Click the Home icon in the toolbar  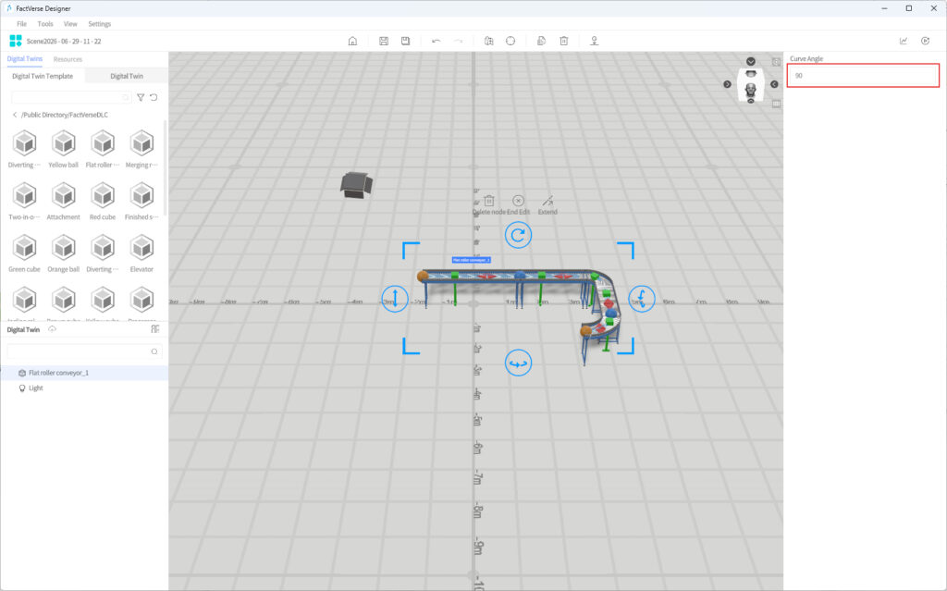click(x=352, y=41)
